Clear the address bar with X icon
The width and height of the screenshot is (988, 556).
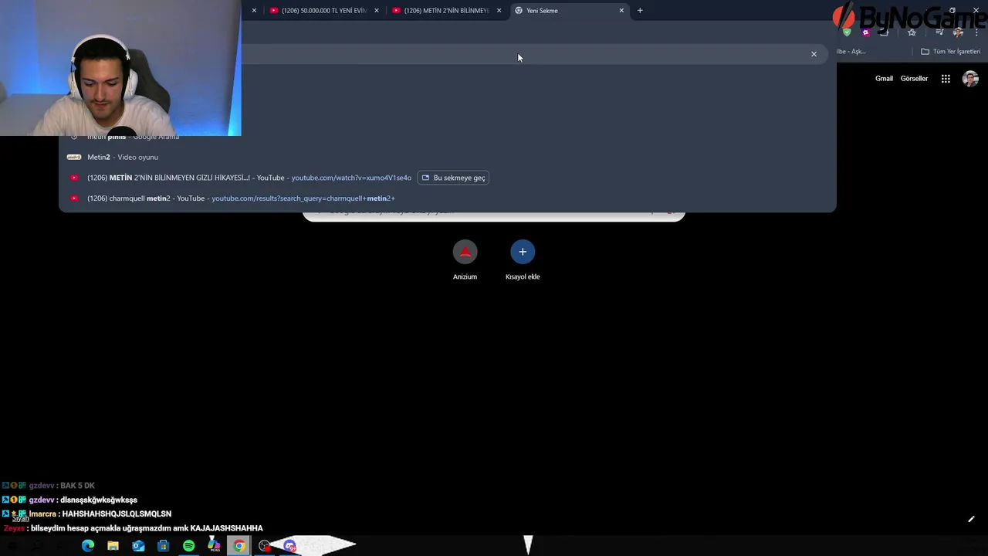[x=814, y=54]
